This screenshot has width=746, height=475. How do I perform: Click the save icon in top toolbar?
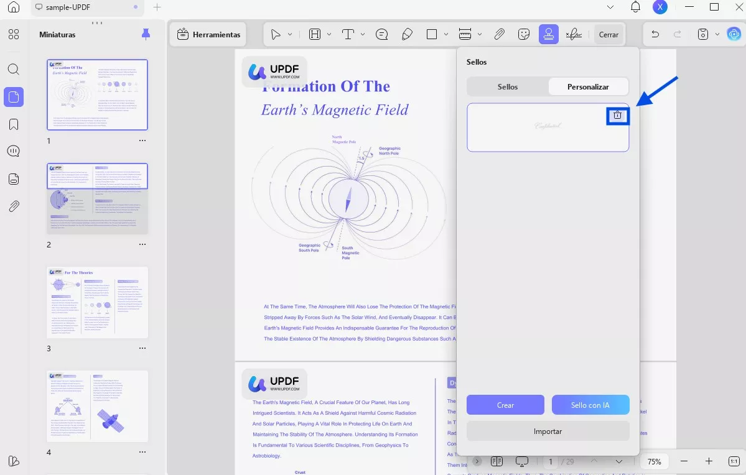[x=702, y=34]
